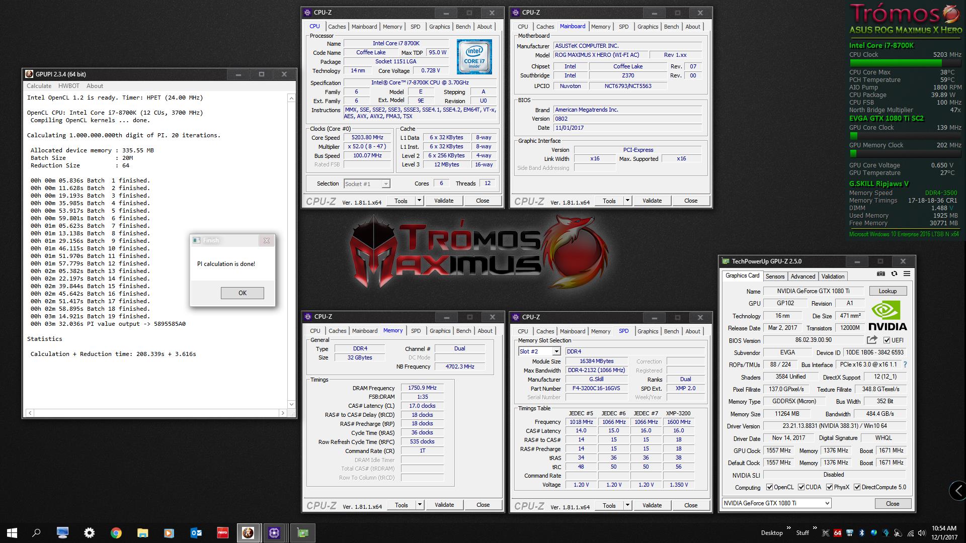Viewport: 966px width, 543px height.
Task: Open the Settings gear on taskbar
Action: point(89,533)
